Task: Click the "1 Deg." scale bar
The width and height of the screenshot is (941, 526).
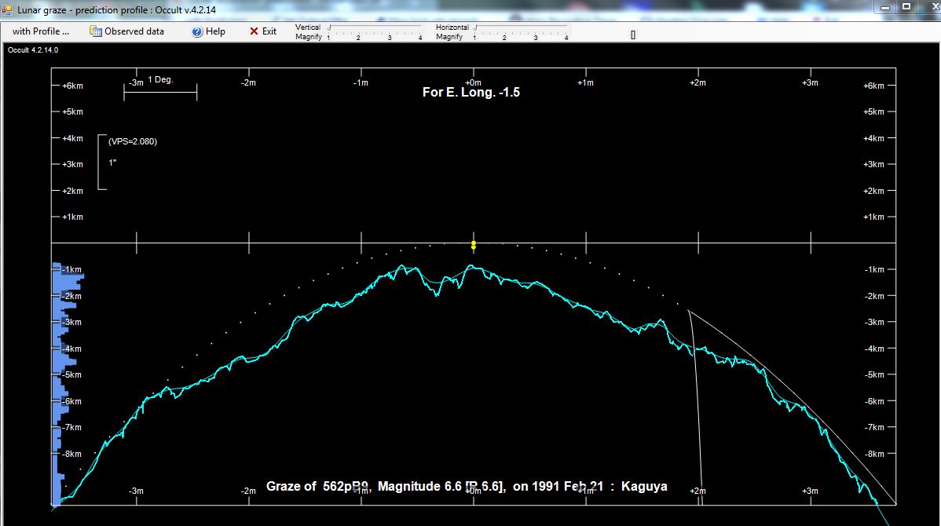Action: pos(160,93)
